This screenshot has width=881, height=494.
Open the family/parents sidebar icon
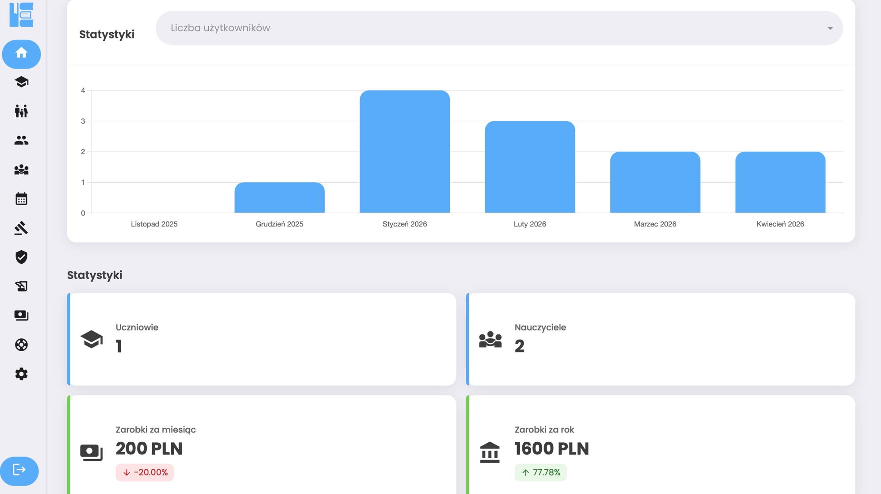click(21, 111)
